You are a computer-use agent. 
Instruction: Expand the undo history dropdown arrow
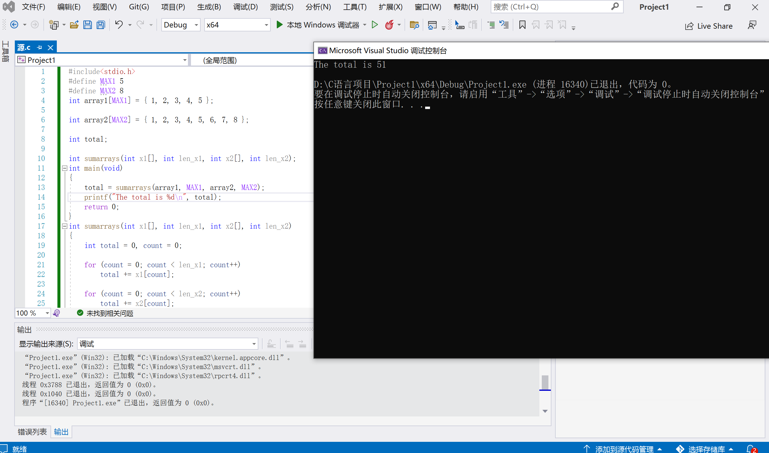point(130,25)
